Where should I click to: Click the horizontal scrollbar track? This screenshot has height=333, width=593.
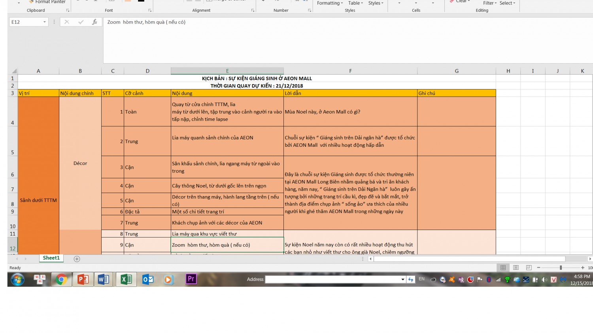pyautogui.click(x=470, y=259)
